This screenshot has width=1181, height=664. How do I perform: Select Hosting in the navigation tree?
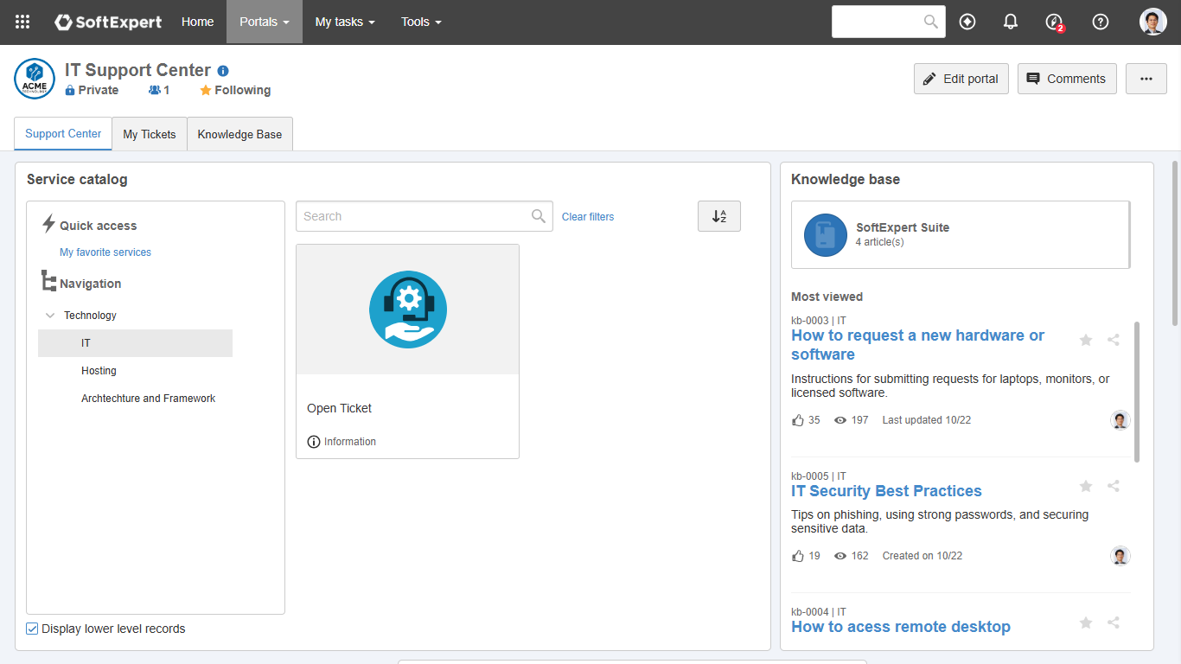(99, 371)
